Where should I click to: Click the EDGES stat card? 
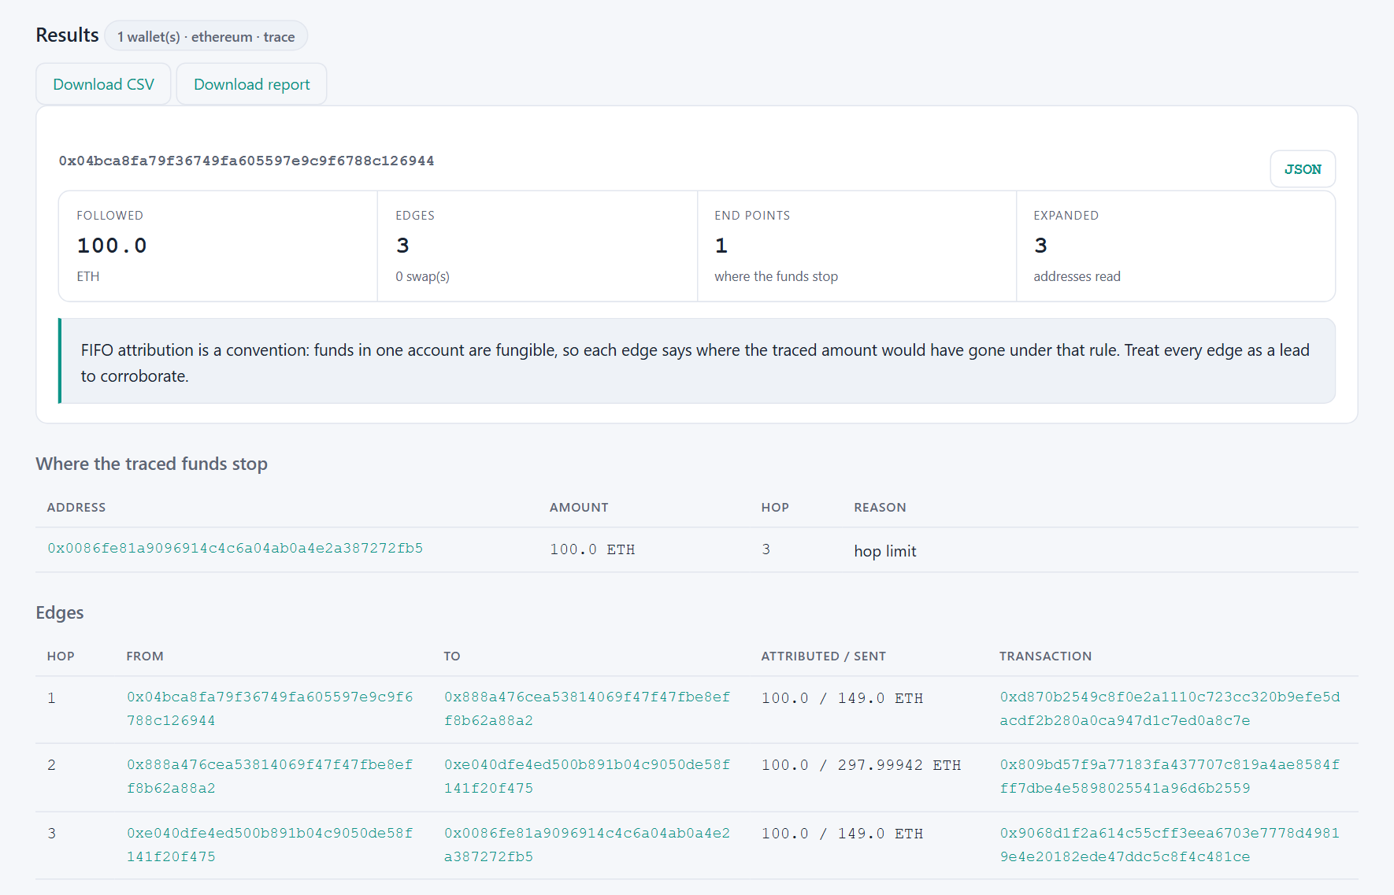coord(537,246)
